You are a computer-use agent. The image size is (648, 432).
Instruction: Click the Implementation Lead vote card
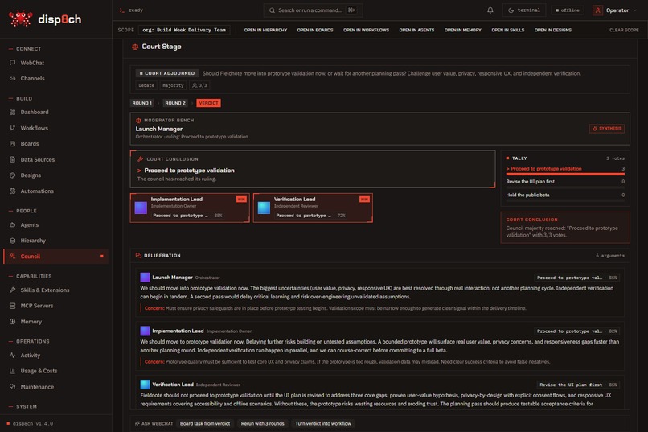click(x=190, y=208)
